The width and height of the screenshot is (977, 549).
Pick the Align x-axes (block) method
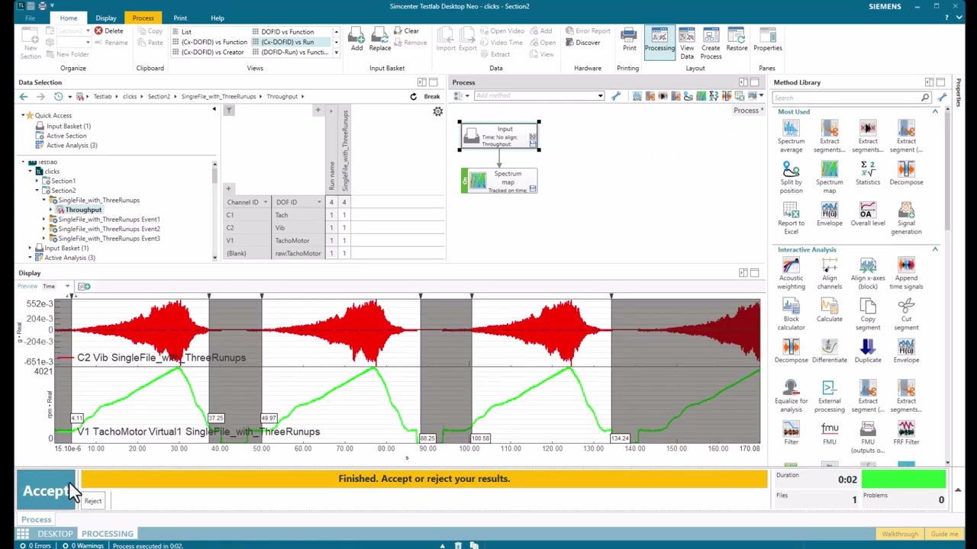pos(868,273)
